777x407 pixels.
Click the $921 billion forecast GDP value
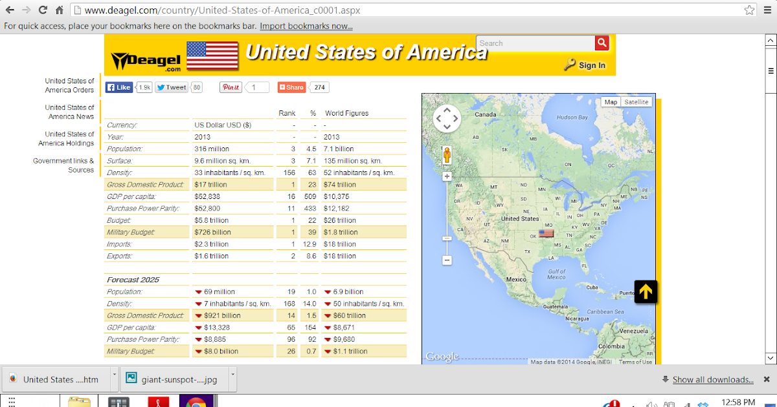click(x=222, y=316)
